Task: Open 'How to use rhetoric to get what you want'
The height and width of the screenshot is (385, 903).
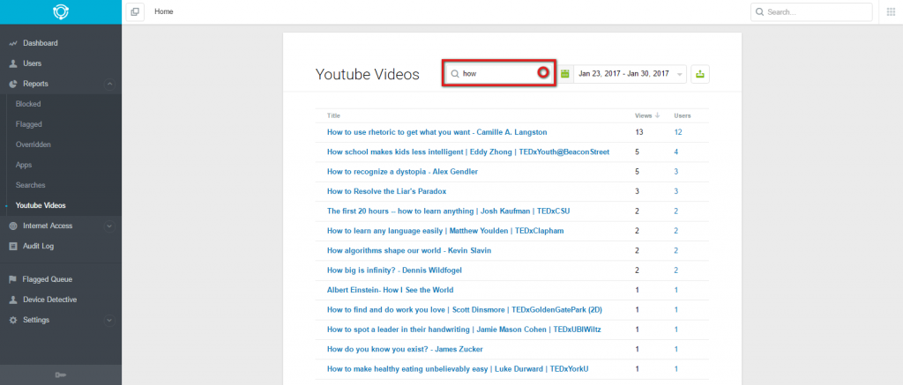Action: 437,132
